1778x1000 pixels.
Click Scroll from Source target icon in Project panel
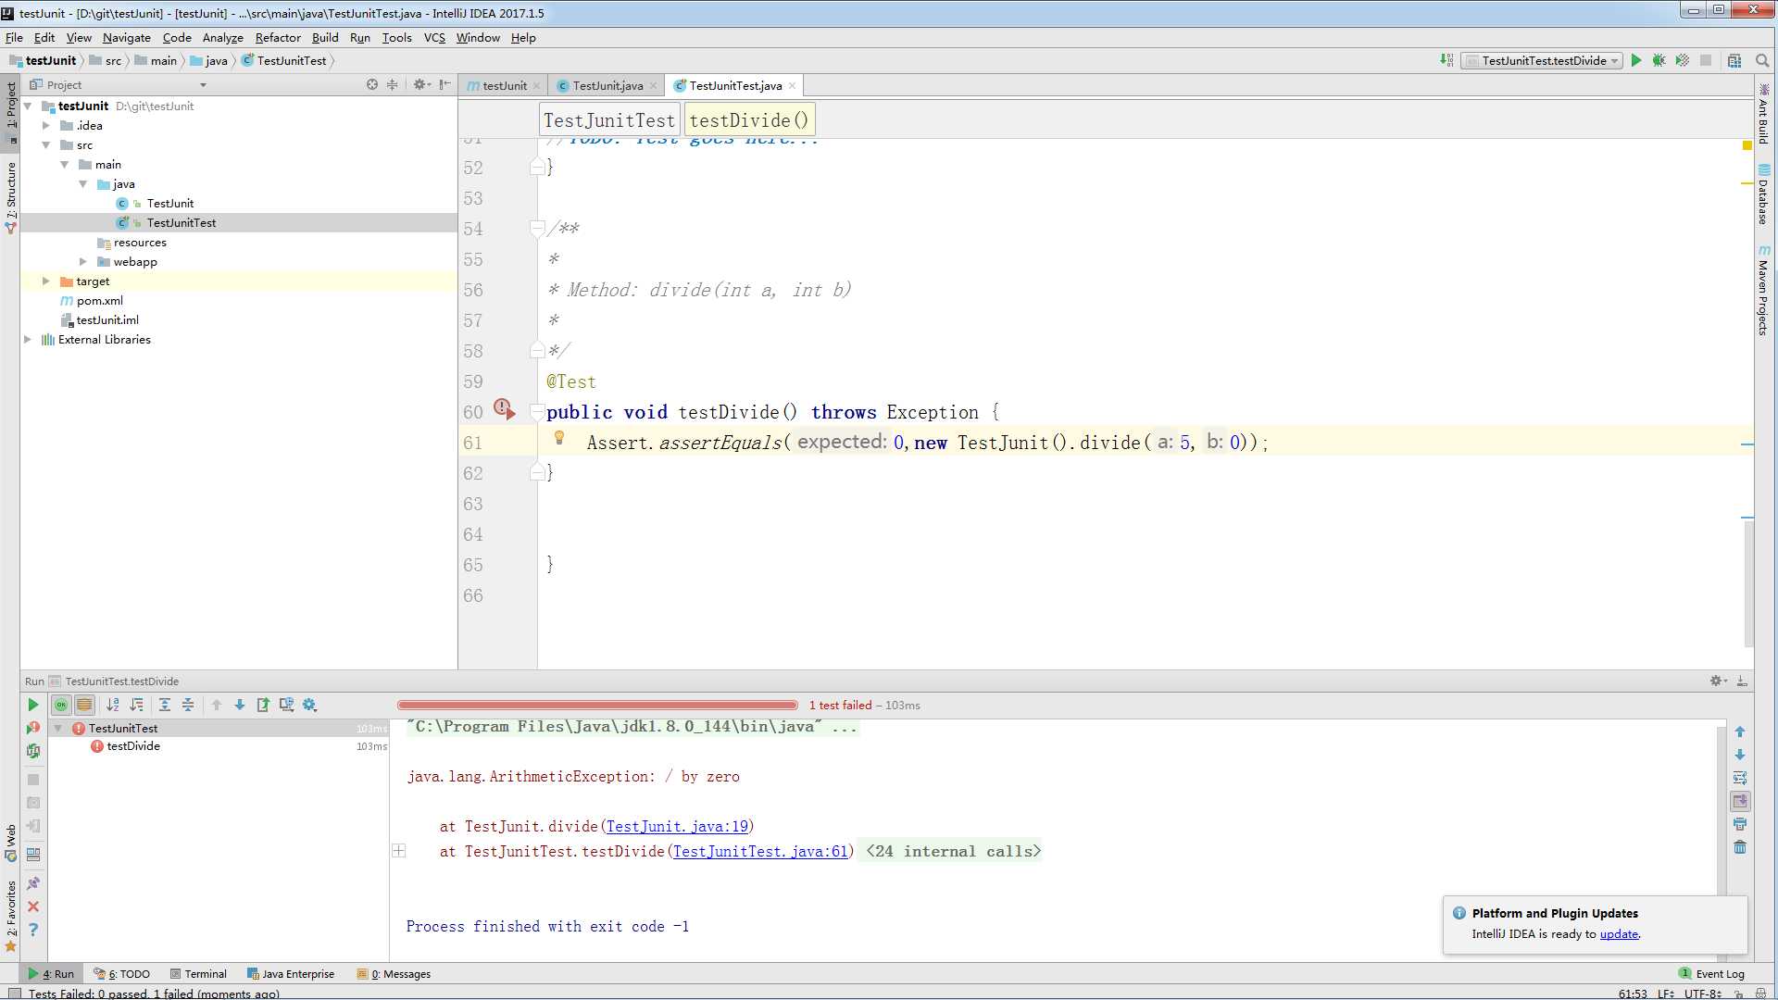coord(372,85)
